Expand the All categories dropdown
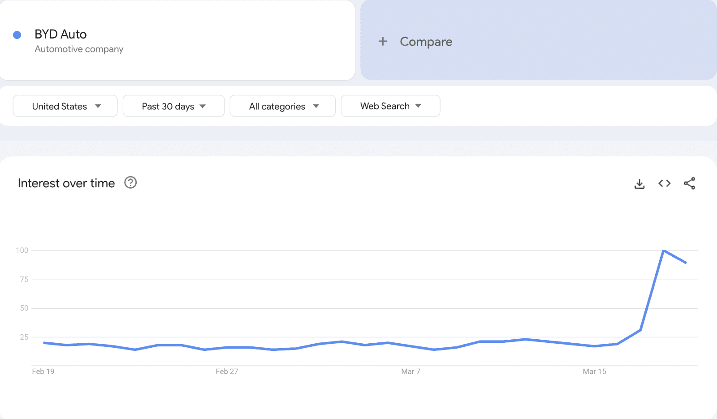The width and height of the screenshot is (717, 419). pos(283,106)
